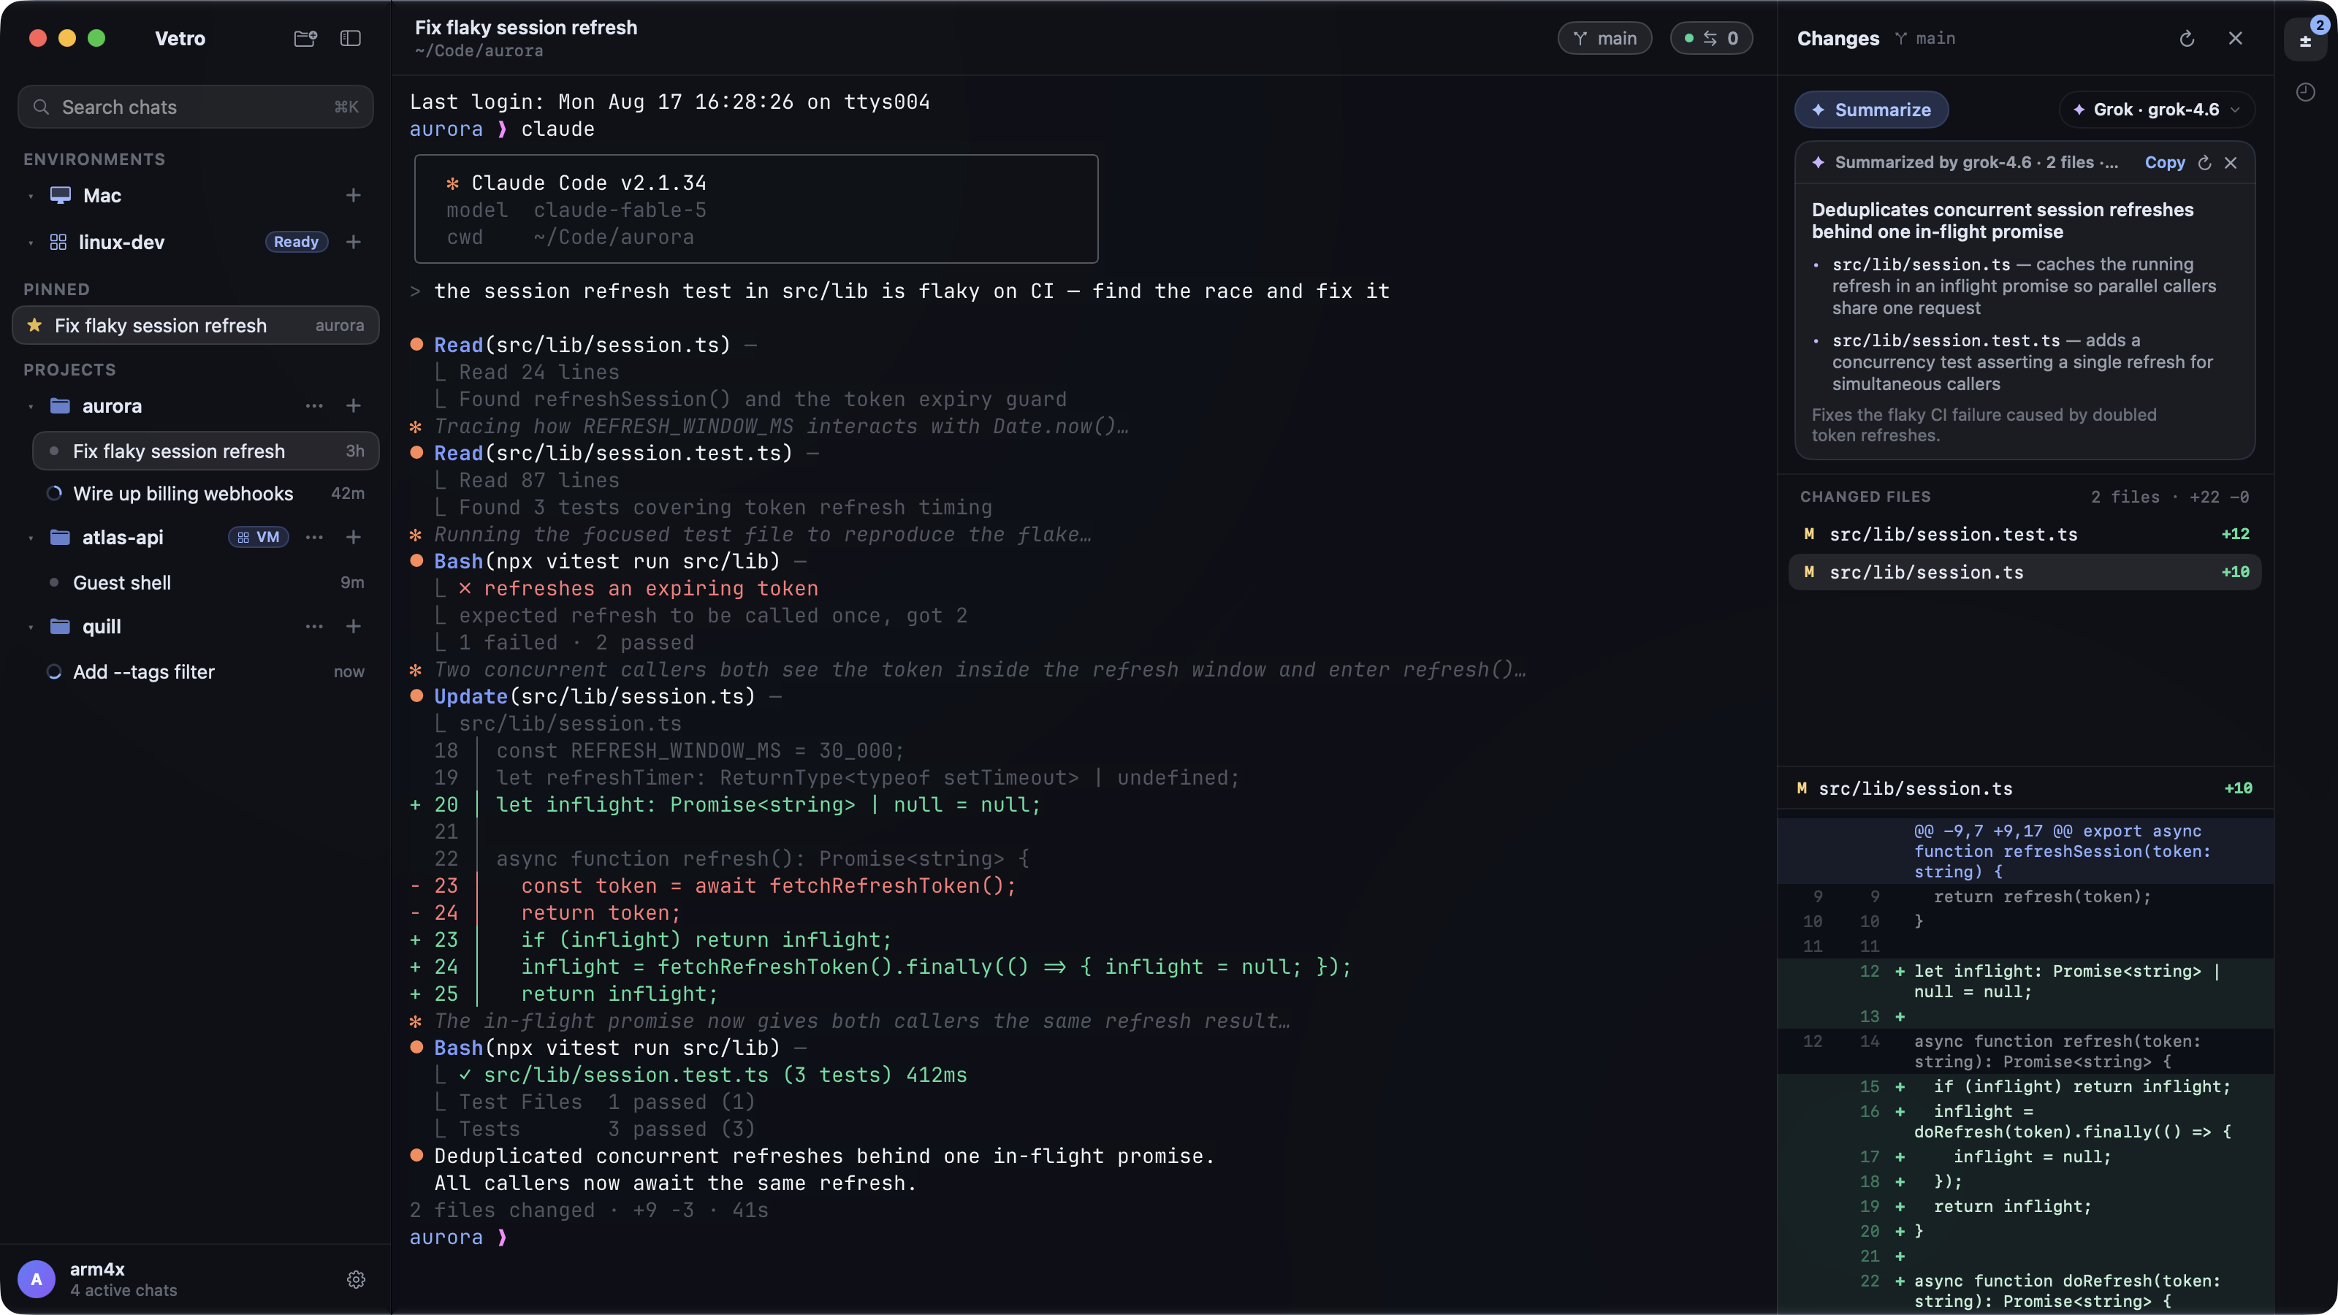Refresh the Changes panel
Image resolution: width=2338 pixels, height=1315 pixels.
[2187, 38]
